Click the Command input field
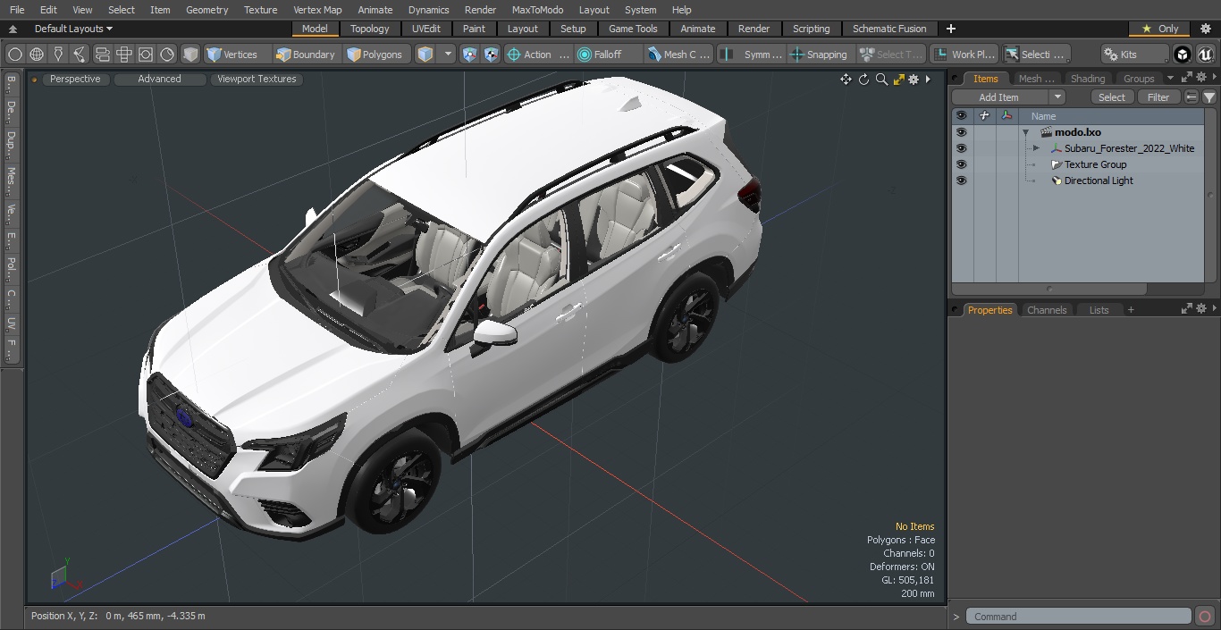Screen dimensions: 1221x630 pos(1078,617)
